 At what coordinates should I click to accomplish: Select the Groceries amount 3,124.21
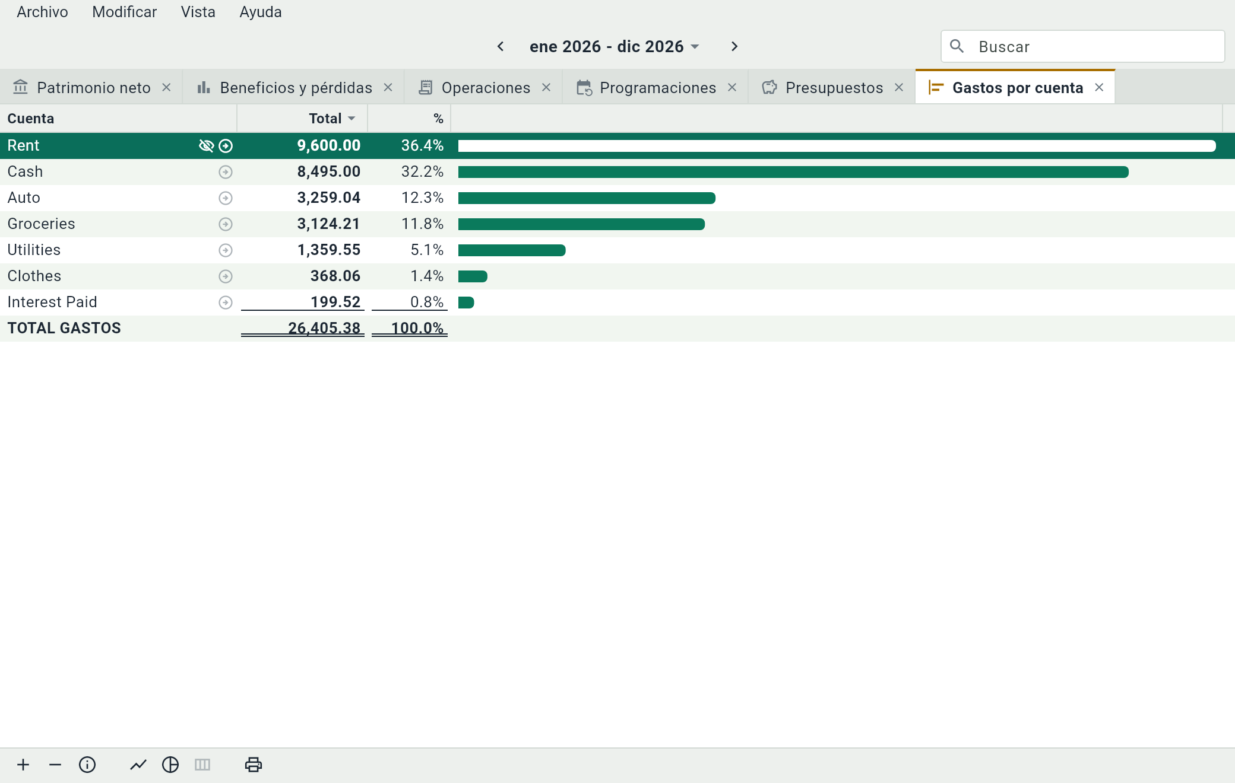pos(328,224)
